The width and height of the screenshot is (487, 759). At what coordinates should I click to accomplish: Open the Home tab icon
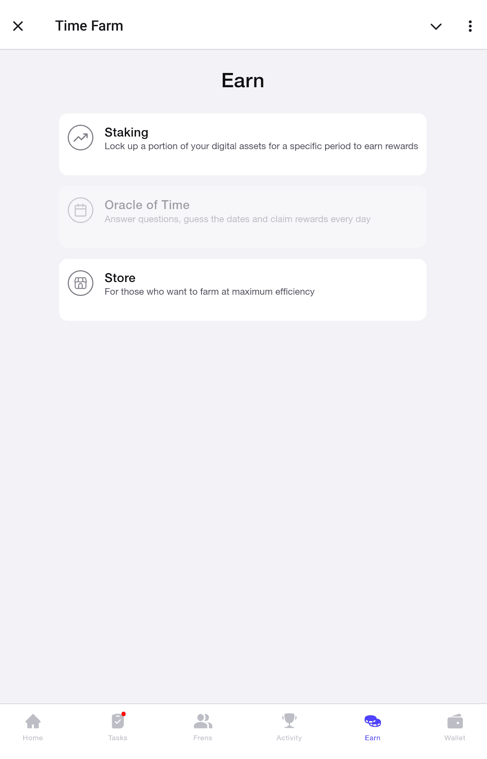(33, 721)
